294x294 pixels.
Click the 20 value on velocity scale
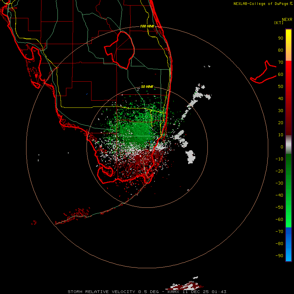281,122
